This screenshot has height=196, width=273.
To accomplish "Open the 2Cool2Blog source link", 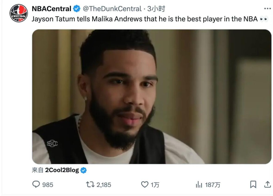I will tap(62, 170).
